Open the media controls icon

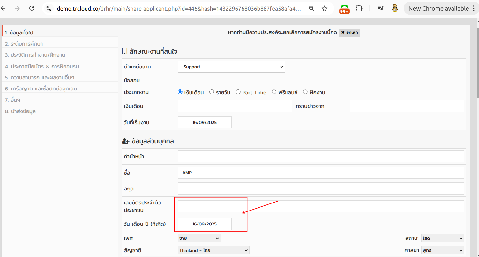380,9
